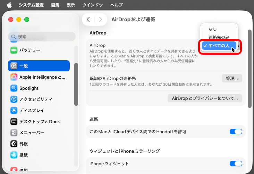Click the wallpaper flower icon
The image size is (254, 174).
[14, 155]
